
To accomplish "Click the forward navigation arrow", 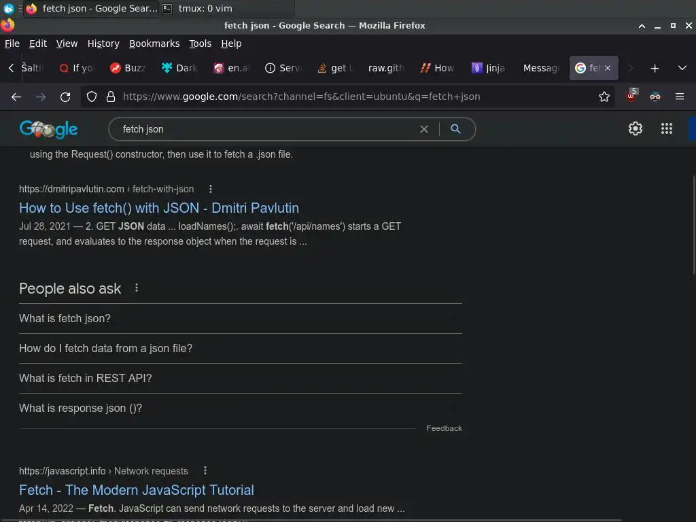I will [x=40, y=97].
